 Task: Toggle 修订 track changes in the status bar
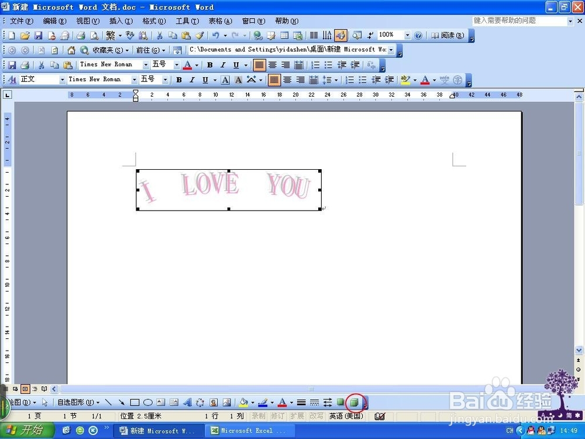277,416
